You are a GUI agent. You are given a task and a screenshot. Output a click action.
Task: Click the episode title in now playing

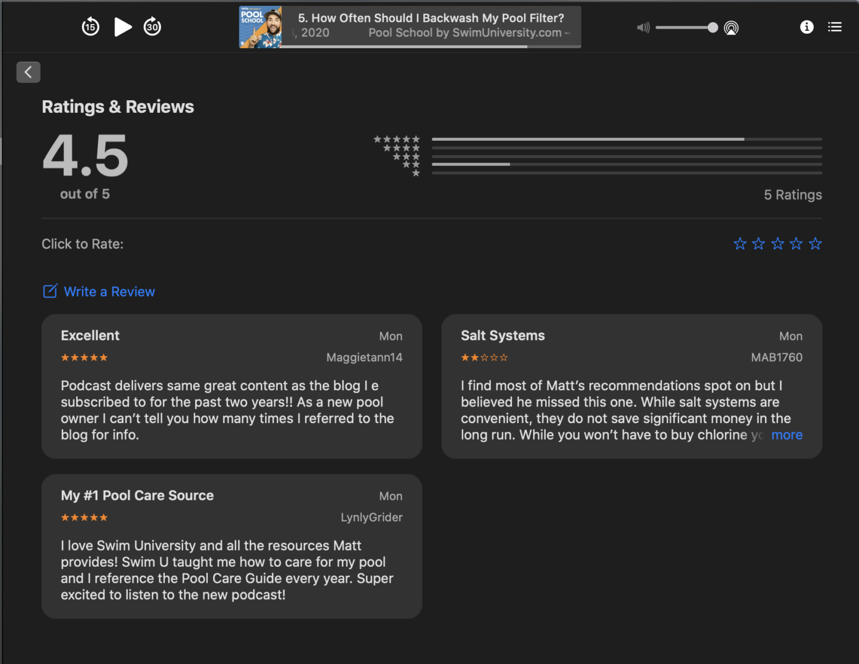pos(431,18)
